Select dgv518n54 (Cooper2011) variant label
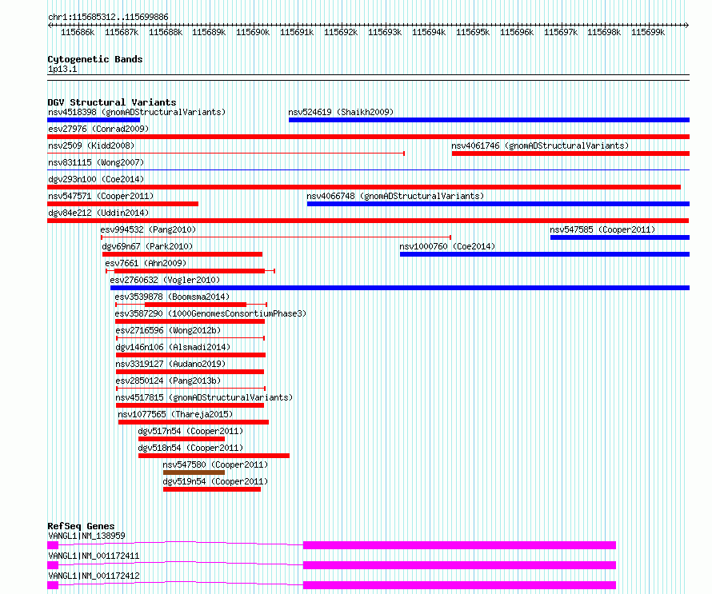 (190, 448)
